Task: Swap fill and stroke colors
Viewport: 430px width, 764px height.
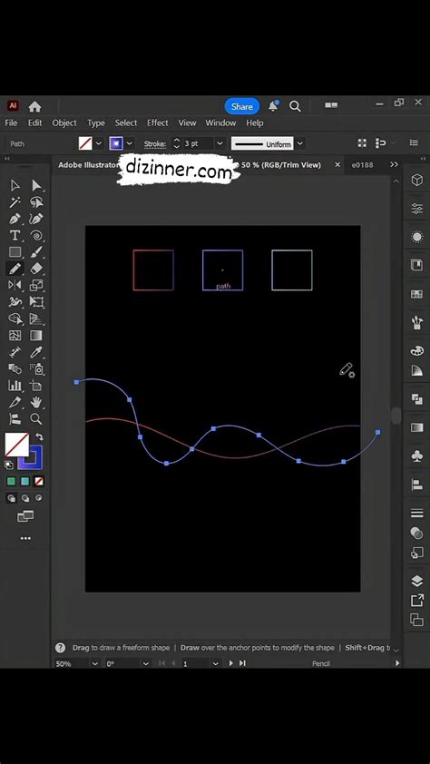Action: [x=40, y=437]
